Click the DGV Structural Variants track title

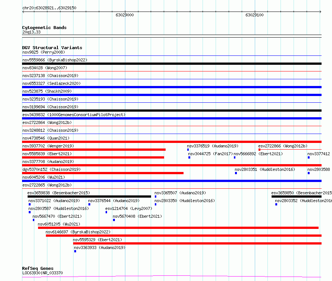[52, 48]
